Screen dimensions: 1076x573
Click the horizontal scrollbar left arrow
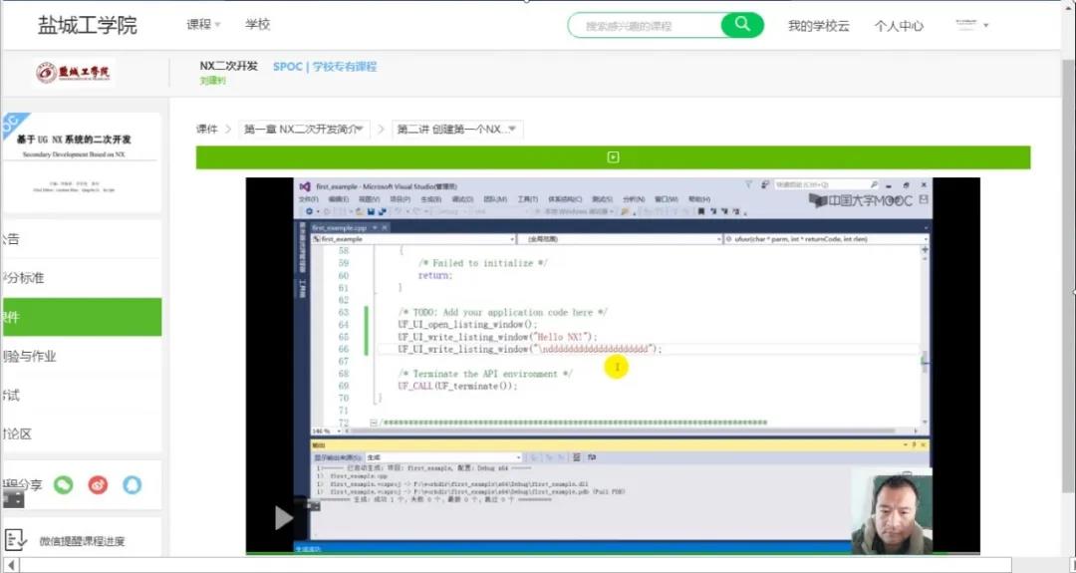point(12,565)
